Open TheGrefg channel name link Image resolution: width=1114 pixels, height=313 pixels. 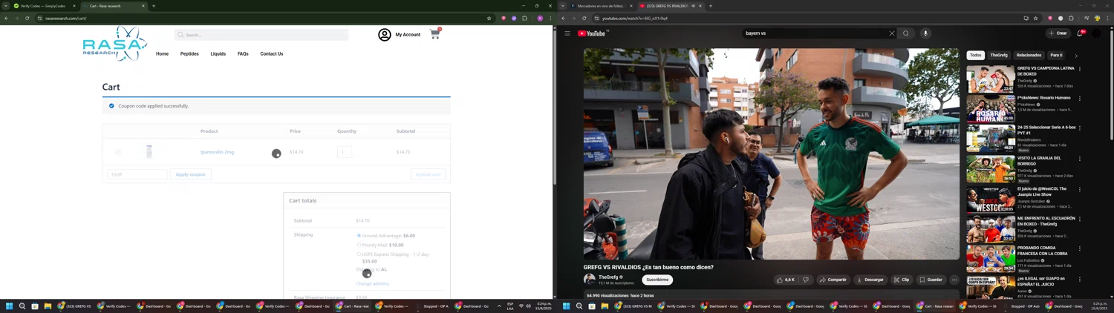(x=608, y=277)
